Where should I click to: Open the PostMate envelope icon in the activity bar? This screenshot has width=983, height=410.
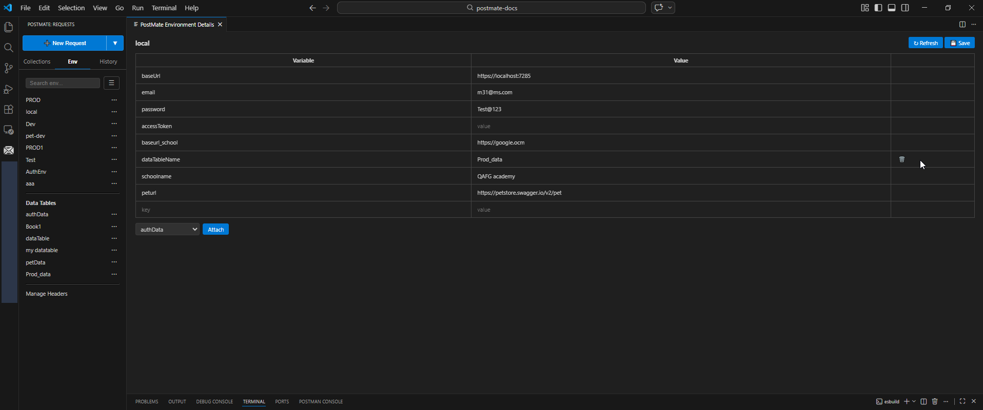[x=9, y=150]
